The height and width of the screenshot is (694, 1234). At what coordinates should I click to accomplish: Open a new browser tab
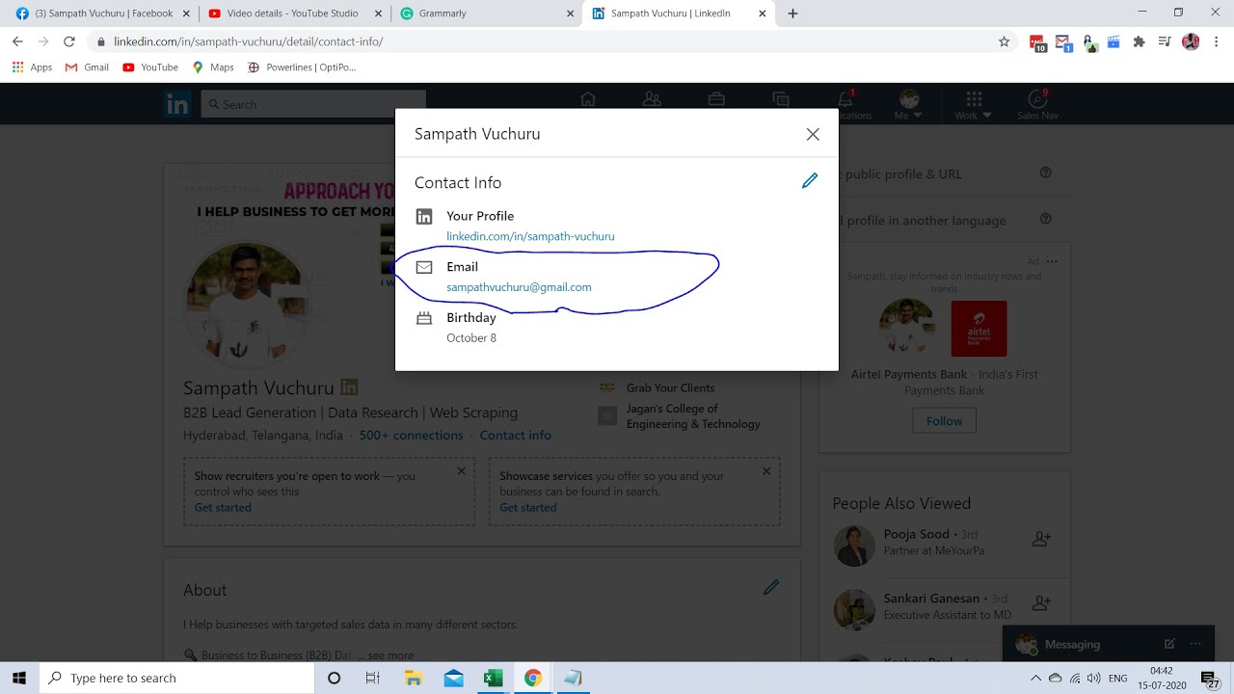click(792, 13)
